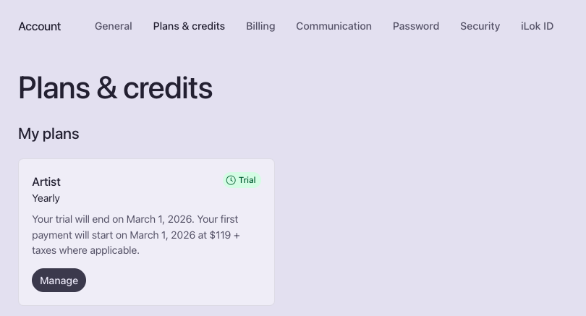Select the Yearly billing label

(x=46, y=198)
